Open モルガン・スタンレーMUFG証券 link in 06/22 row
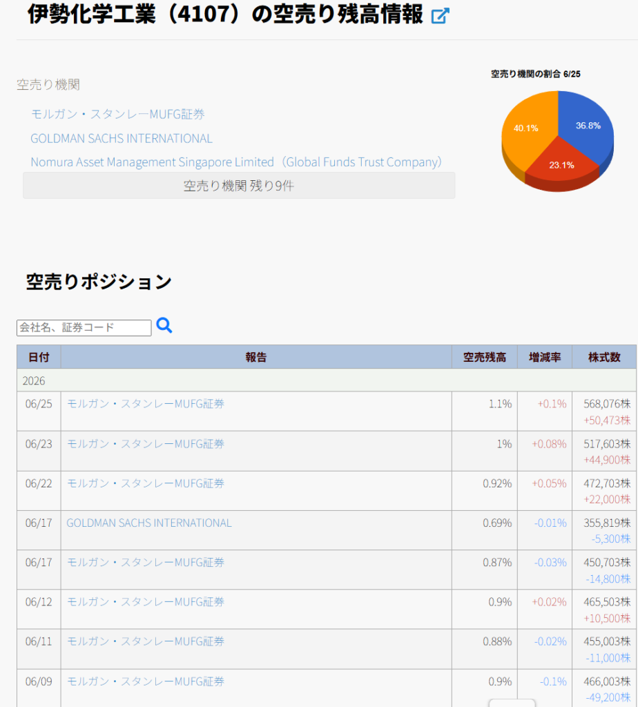 tap(146, 483)
